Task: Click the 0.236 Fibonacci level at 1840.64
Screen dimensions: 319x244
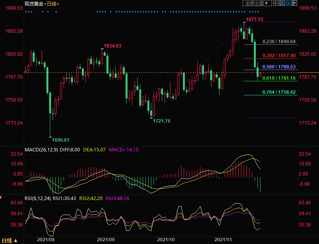Action: click(x=279, y=42)
